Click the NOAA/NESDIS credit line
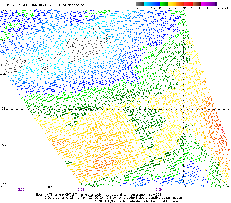The width and height of the screenshot is (231, 203). (135, 201)
